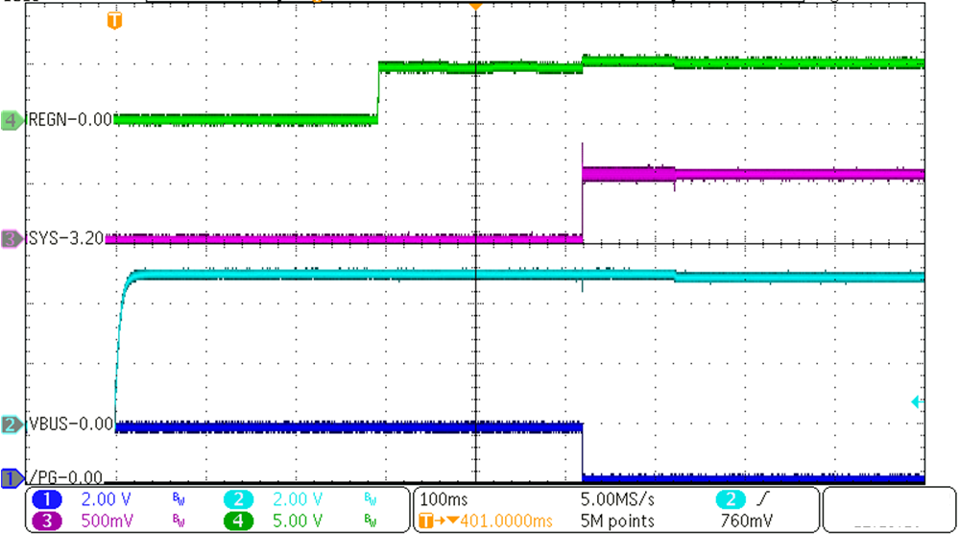
Task: Select the channel 1 /PG ground marker
Action: (12, 477)
